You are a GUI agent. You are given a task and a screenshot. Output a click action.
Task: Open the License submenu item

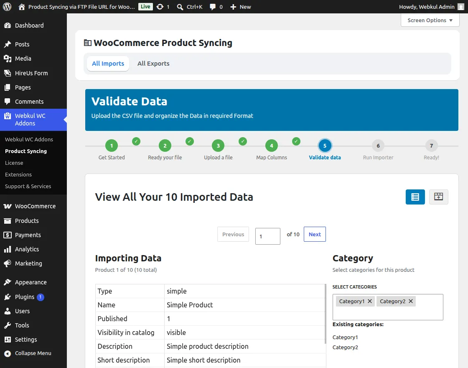click(14, 163)
